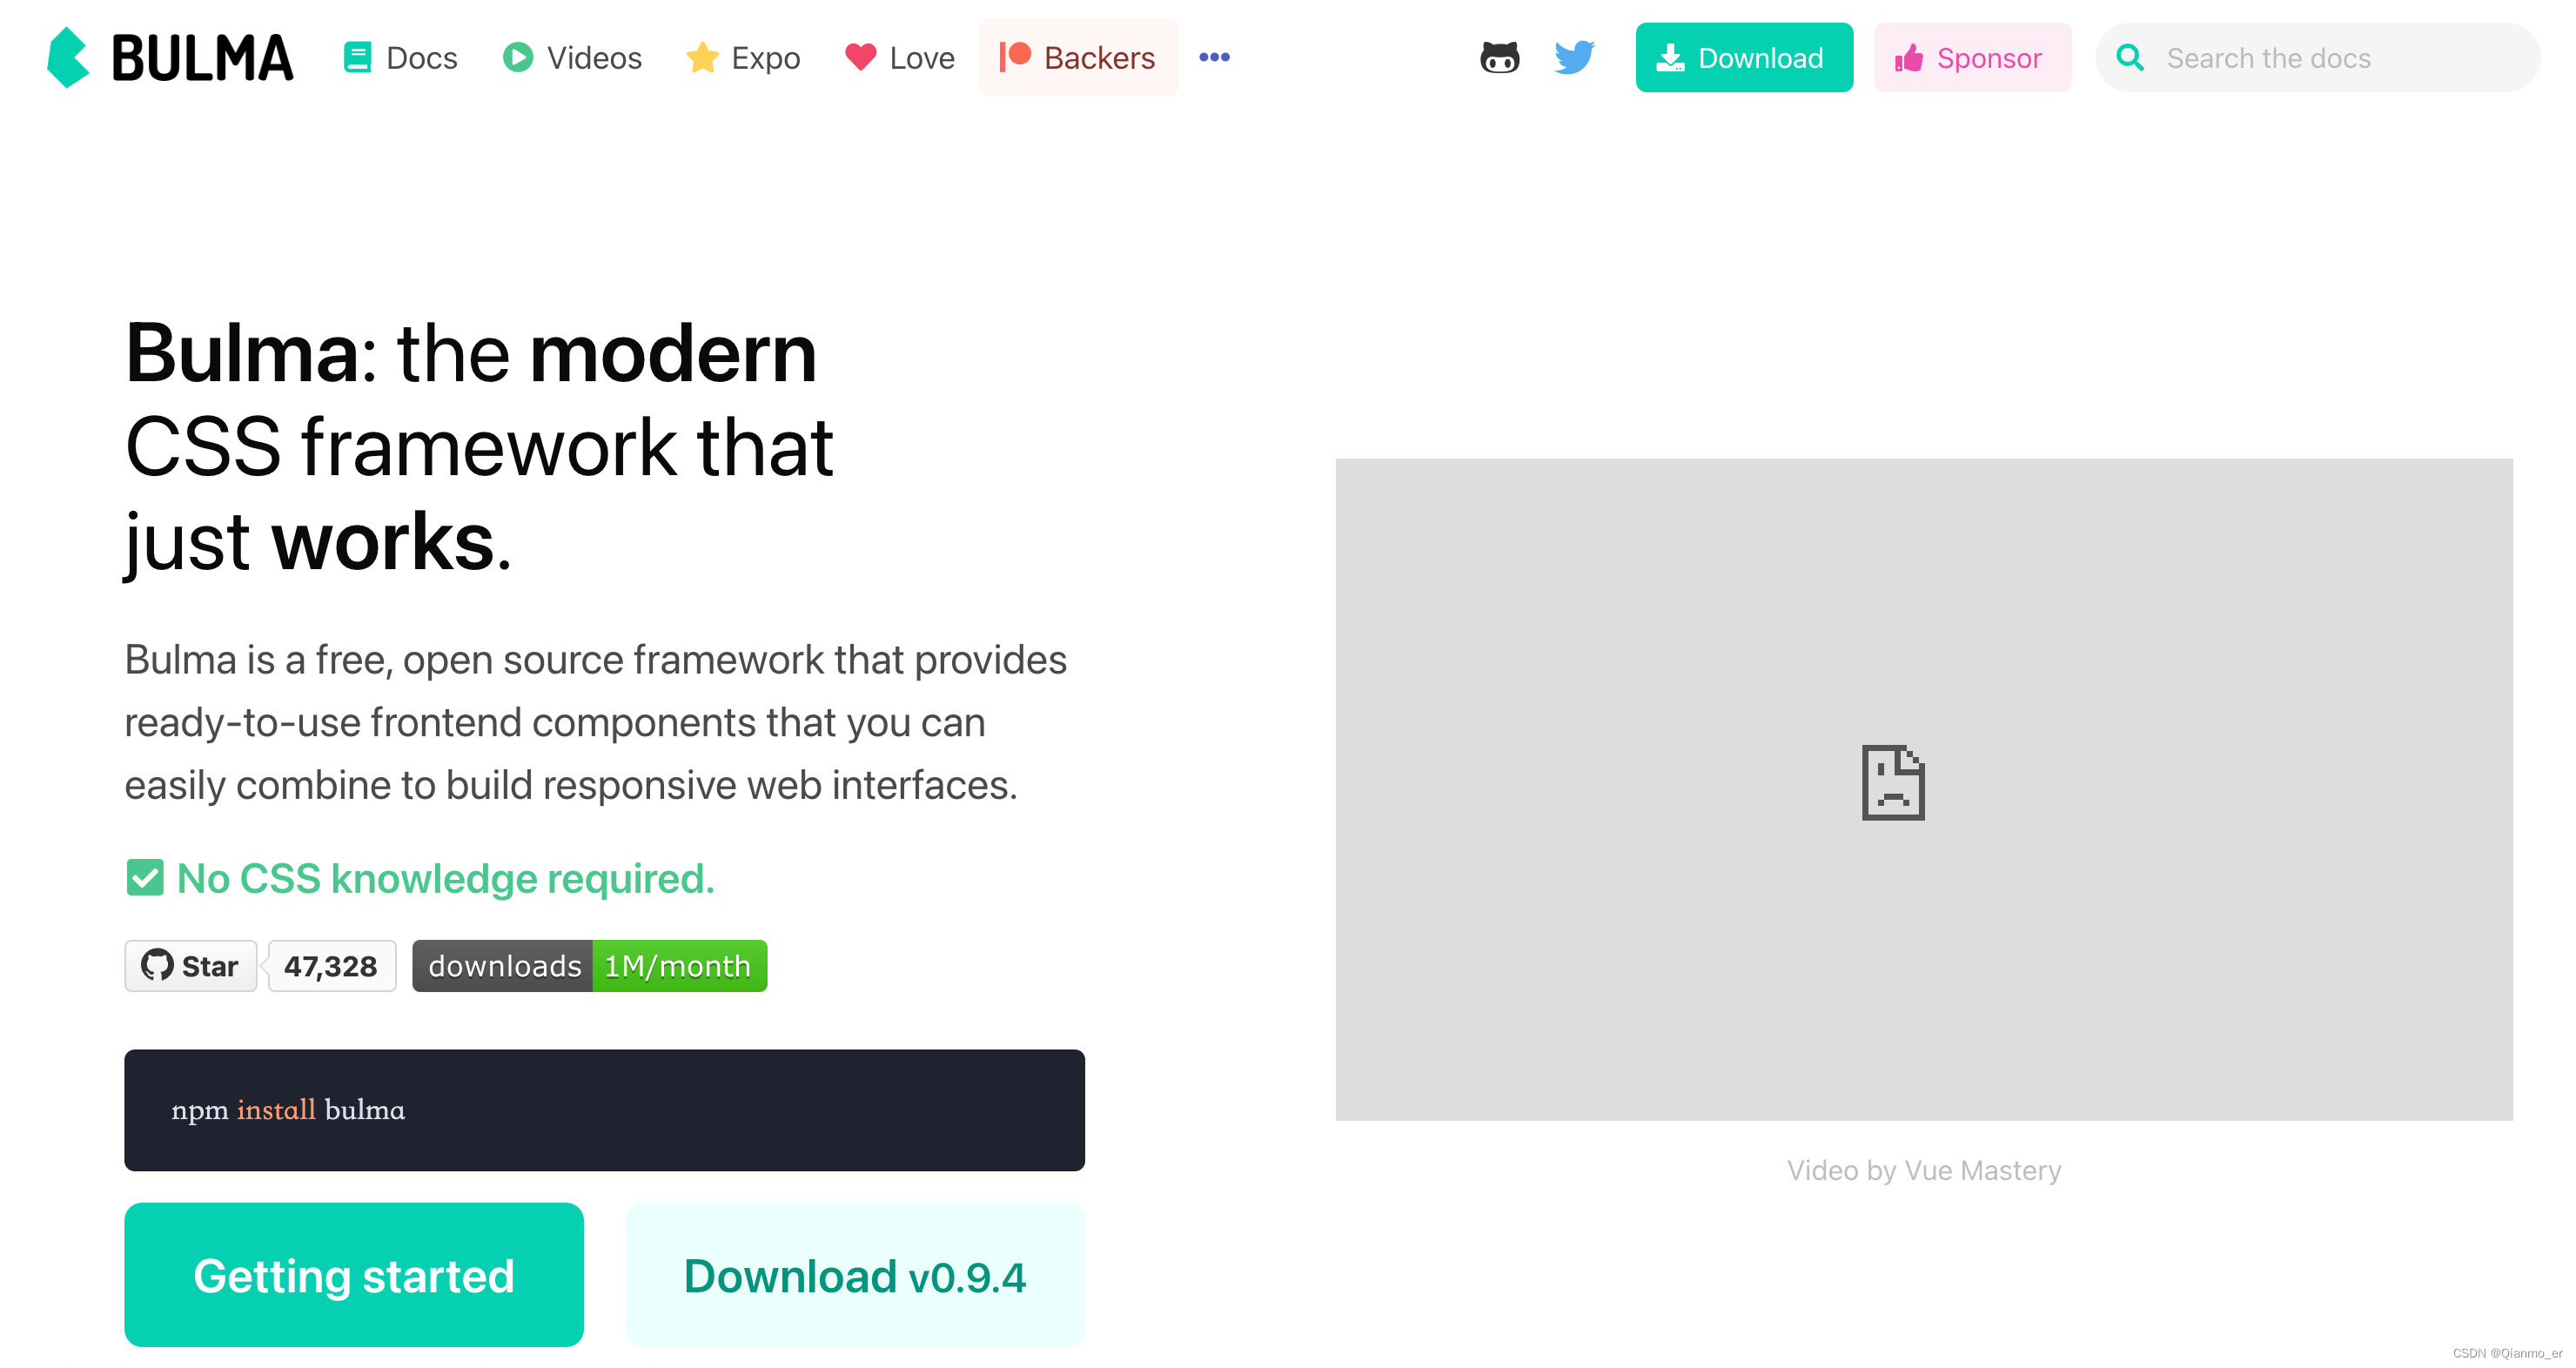This screenshot has width=2576, height=1368.
Task: Open the GitHub repository via cat icon
Action: [1498, 58]
